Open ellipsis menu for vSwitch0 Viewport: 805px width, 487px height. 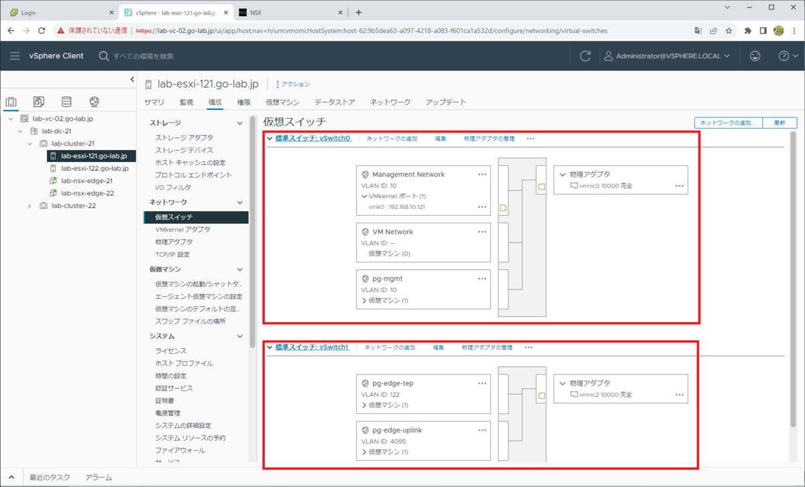pos(531,139)
